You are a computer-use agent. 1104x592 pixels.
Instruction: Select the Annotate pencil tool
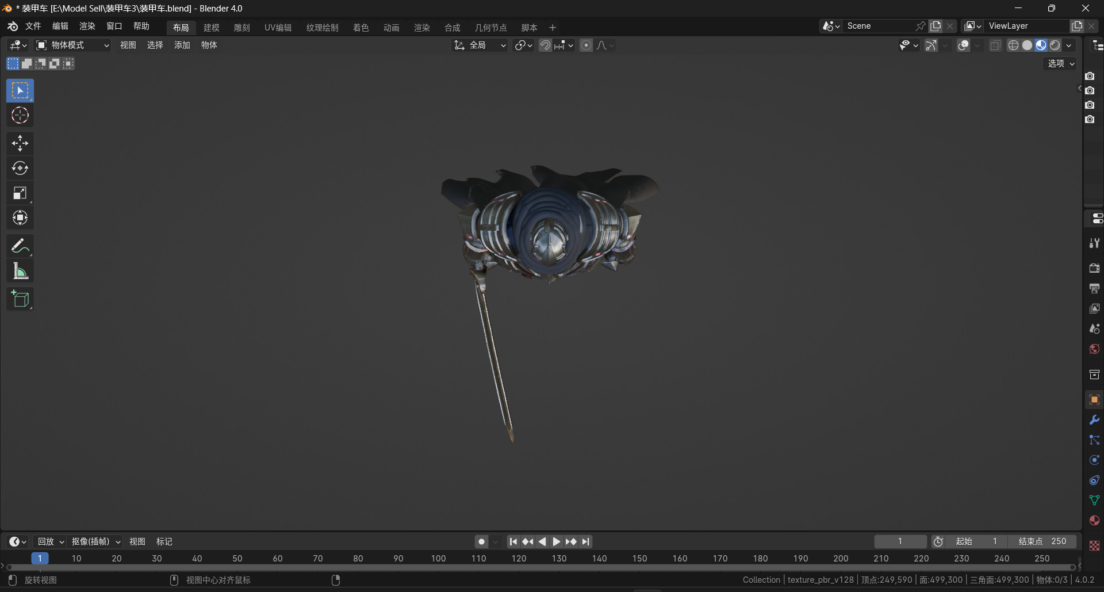click(x=20, y=246)
